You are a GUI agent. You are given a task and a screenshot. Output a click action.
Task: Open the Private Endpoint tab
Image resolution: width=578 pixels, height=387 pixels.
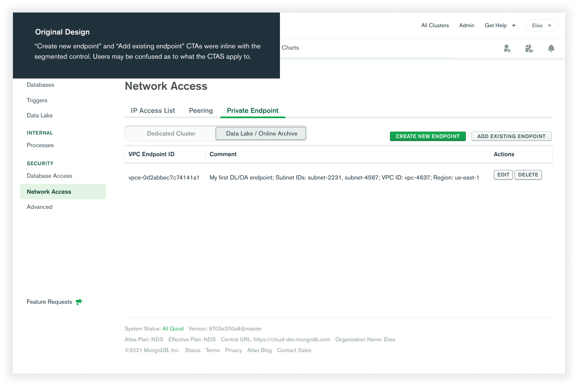pyautogui.click(x=253, y=110)
